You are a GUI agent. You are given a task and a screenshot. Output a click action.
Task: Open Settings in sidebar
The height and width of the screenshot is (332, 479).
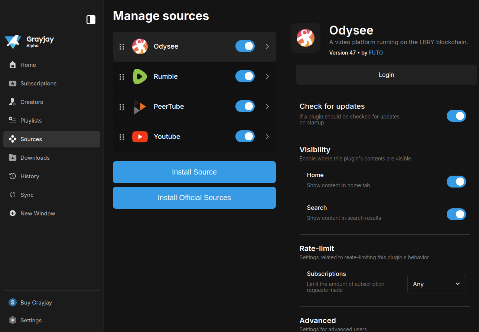tap(52, 320)
